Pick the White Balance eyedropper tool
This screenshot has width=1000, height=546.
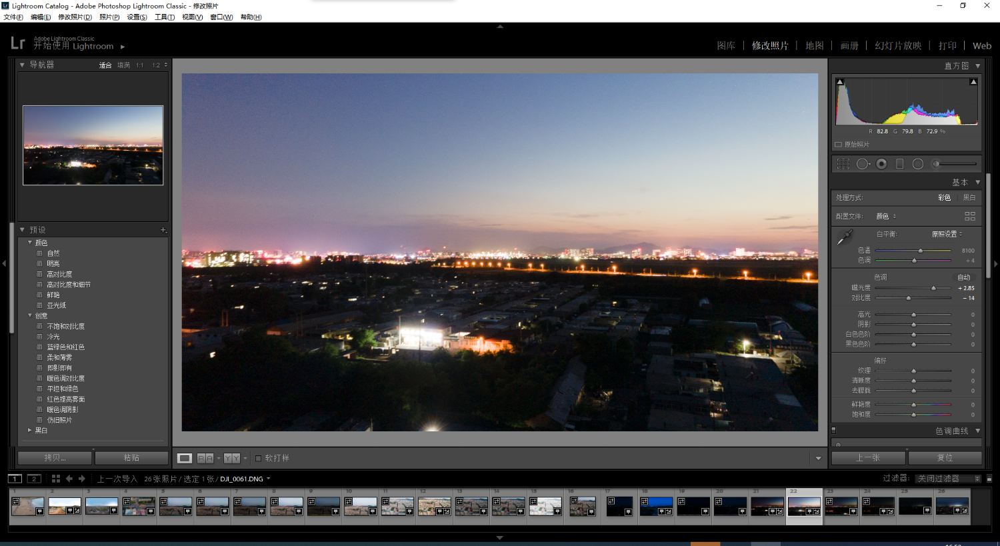845,237
